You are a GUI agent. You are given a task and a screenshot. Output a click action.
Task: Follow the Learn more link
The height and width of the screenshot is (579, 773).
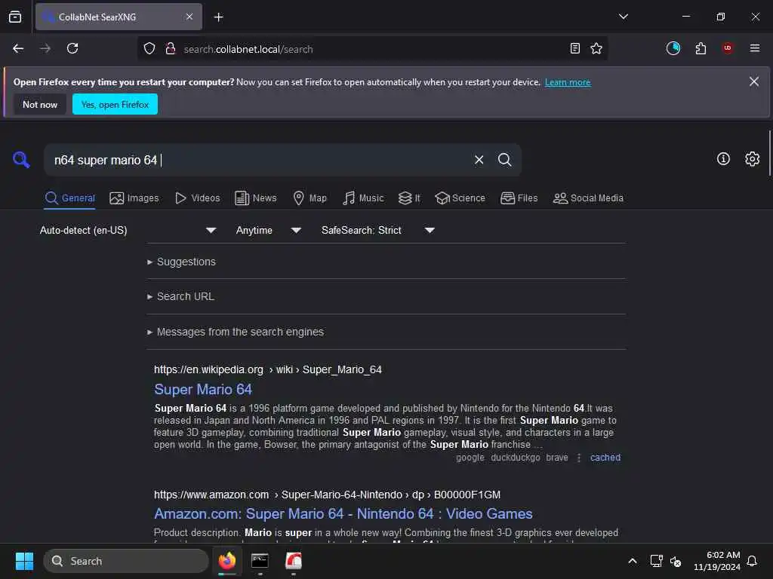point(568,82)
